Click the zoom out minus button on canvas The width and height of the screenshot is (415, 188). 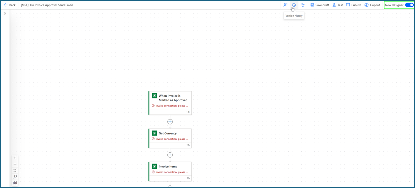click(x=15, y=164)
